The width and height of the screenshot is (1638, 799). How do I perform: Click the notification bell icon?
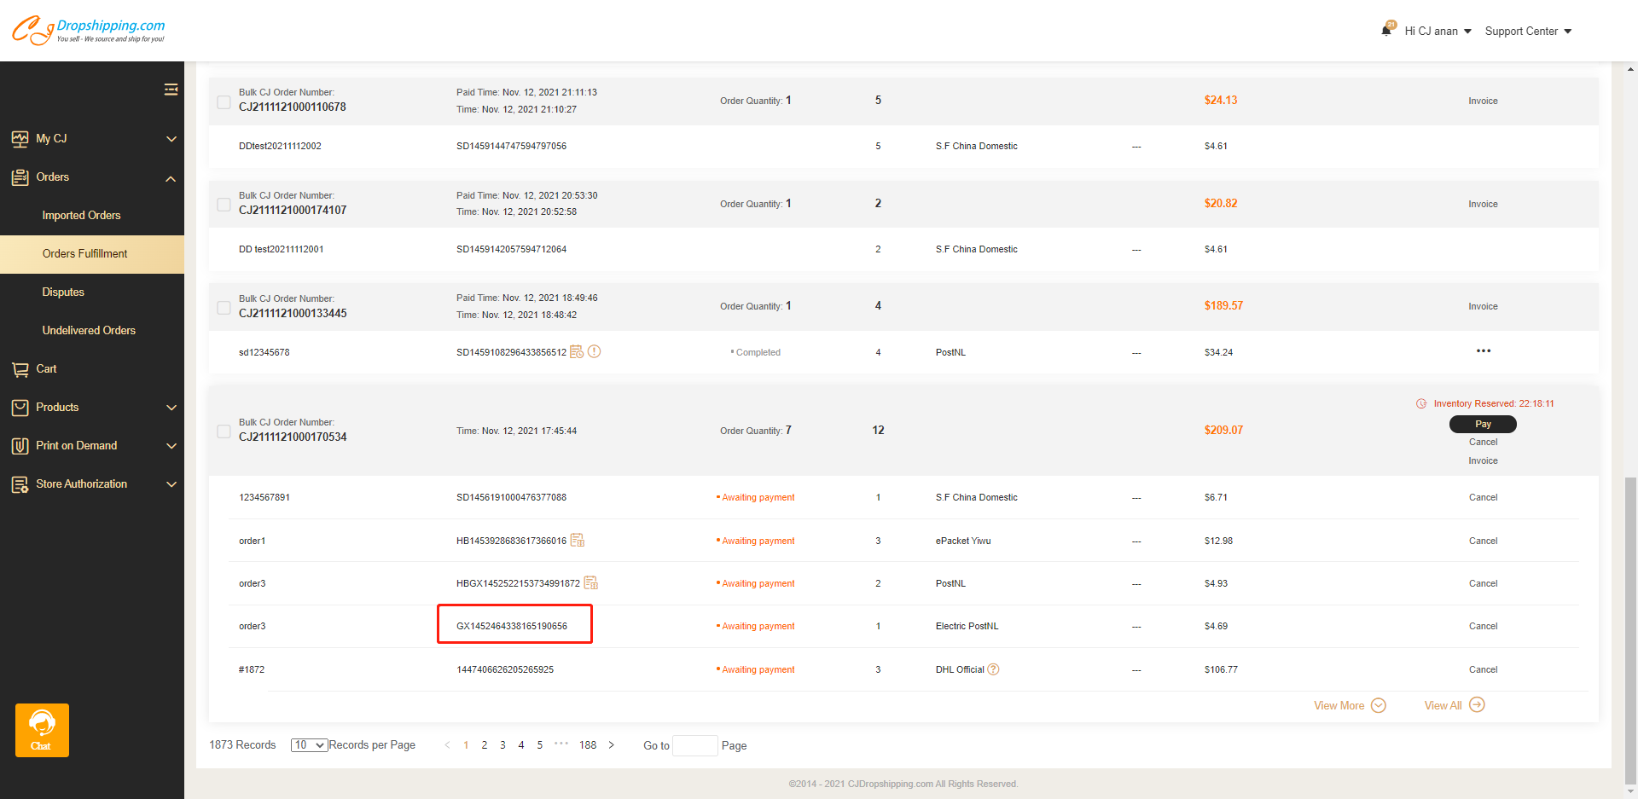[1386, 31]
